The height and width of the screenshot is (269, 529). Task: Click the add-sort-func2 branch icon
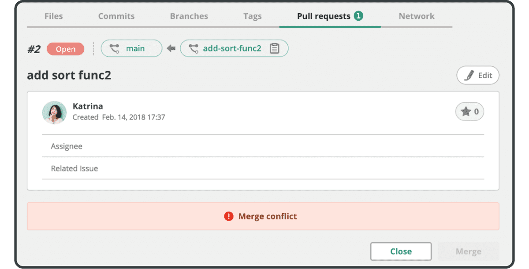tap(194, 49)
